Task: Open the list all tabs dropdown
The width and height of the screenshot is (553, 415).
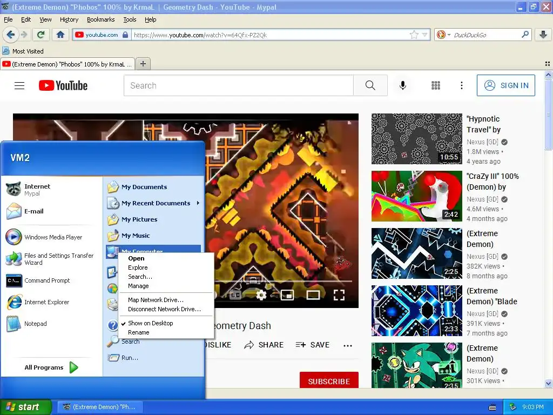Action: click(548, 64)
